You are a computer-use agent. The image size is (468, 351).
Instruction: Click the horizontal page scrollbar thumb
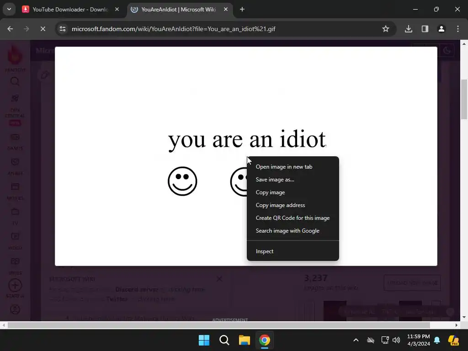coord(219,325)
